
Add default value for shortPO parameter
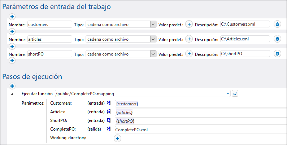(189, 54)
